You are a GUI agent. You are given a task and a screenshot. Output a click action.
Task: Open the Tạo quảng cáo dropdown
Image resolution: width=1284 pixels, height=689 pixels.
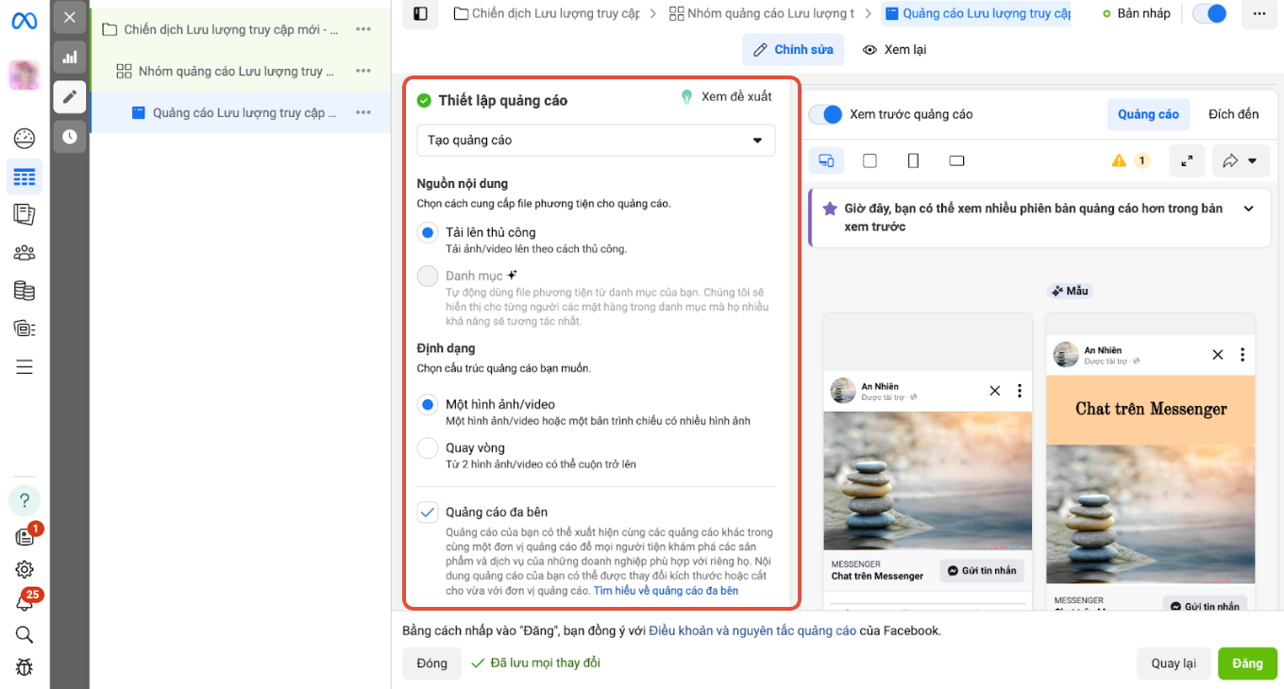(595, 141)
